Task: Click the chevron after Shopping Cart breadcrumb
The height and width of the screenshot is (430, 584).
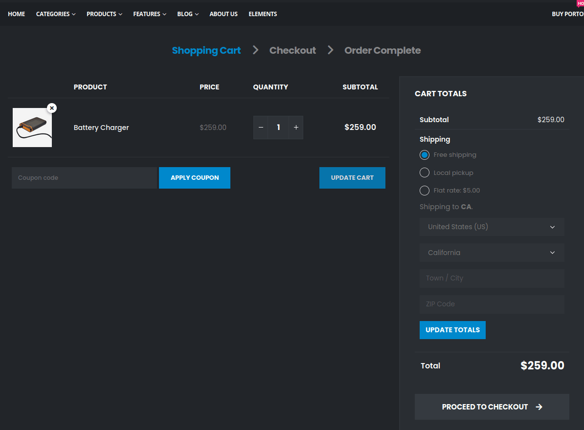Action: [x=255, y=50]
